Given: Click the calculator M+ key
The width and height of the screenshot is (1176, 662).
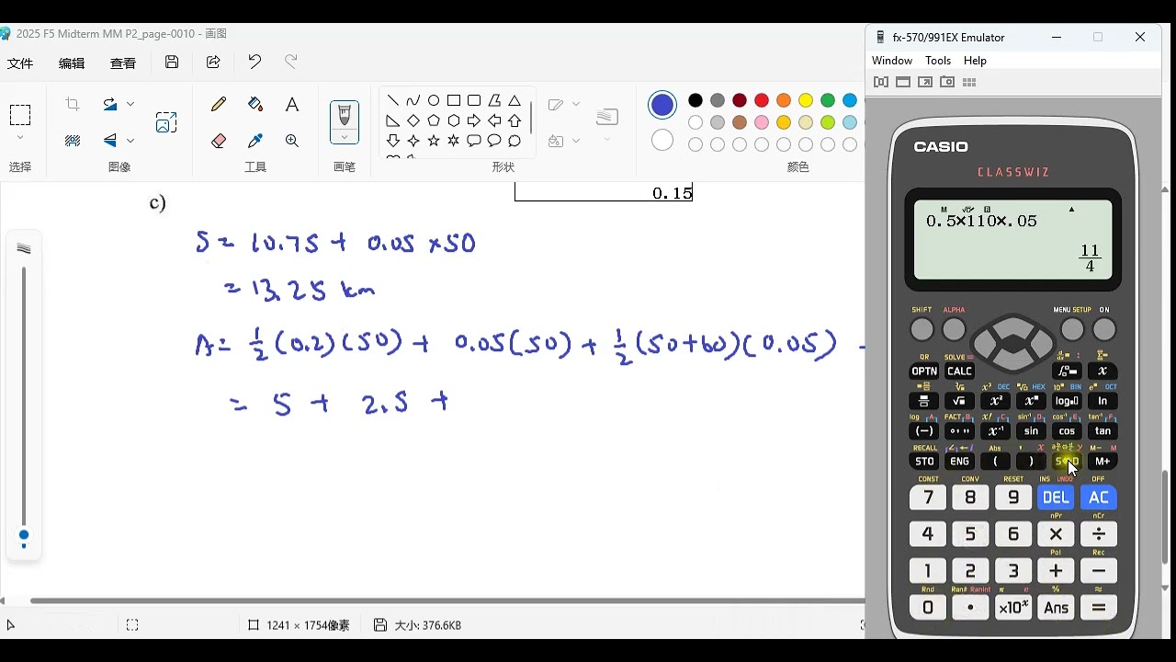Looking at the screenshot, I should tap(1102, 461).
